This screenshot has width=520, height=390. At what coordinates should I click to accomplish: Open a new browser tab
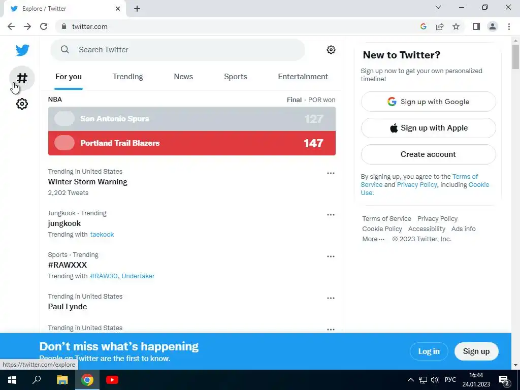click(137, 9)
